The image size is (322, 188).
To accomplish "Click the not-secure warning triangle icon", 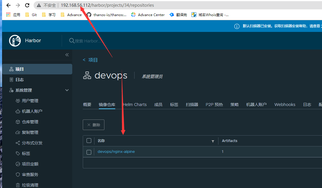I will click(x=39, y=5).
